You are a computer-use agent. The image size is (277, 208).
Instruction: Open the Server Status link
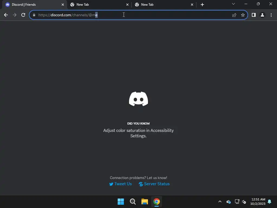click(154, 184)
